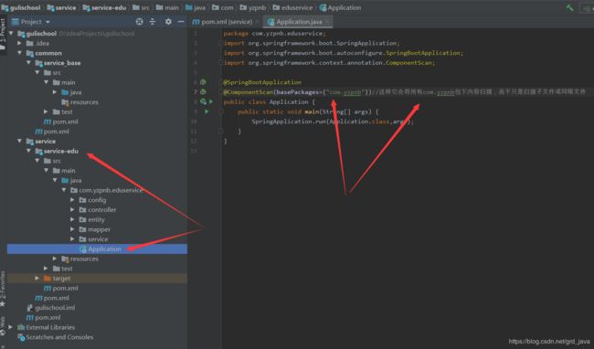Image resolution: width=594 pixels, height=349 pixels.
Task: Click the run gutter icon beside main method
Action: coord(207,111)
